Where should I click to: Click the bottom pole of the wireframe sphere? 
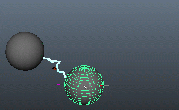[x=84, y=104]
